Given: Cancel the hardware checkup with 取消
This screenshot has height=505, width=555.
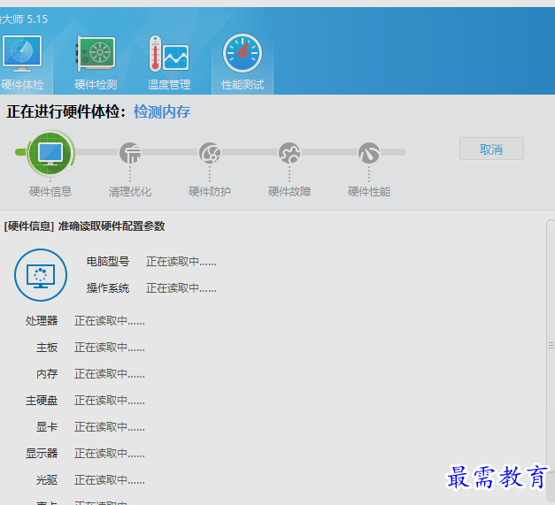Looking at the screenshot, I should (x=491, y=149).
